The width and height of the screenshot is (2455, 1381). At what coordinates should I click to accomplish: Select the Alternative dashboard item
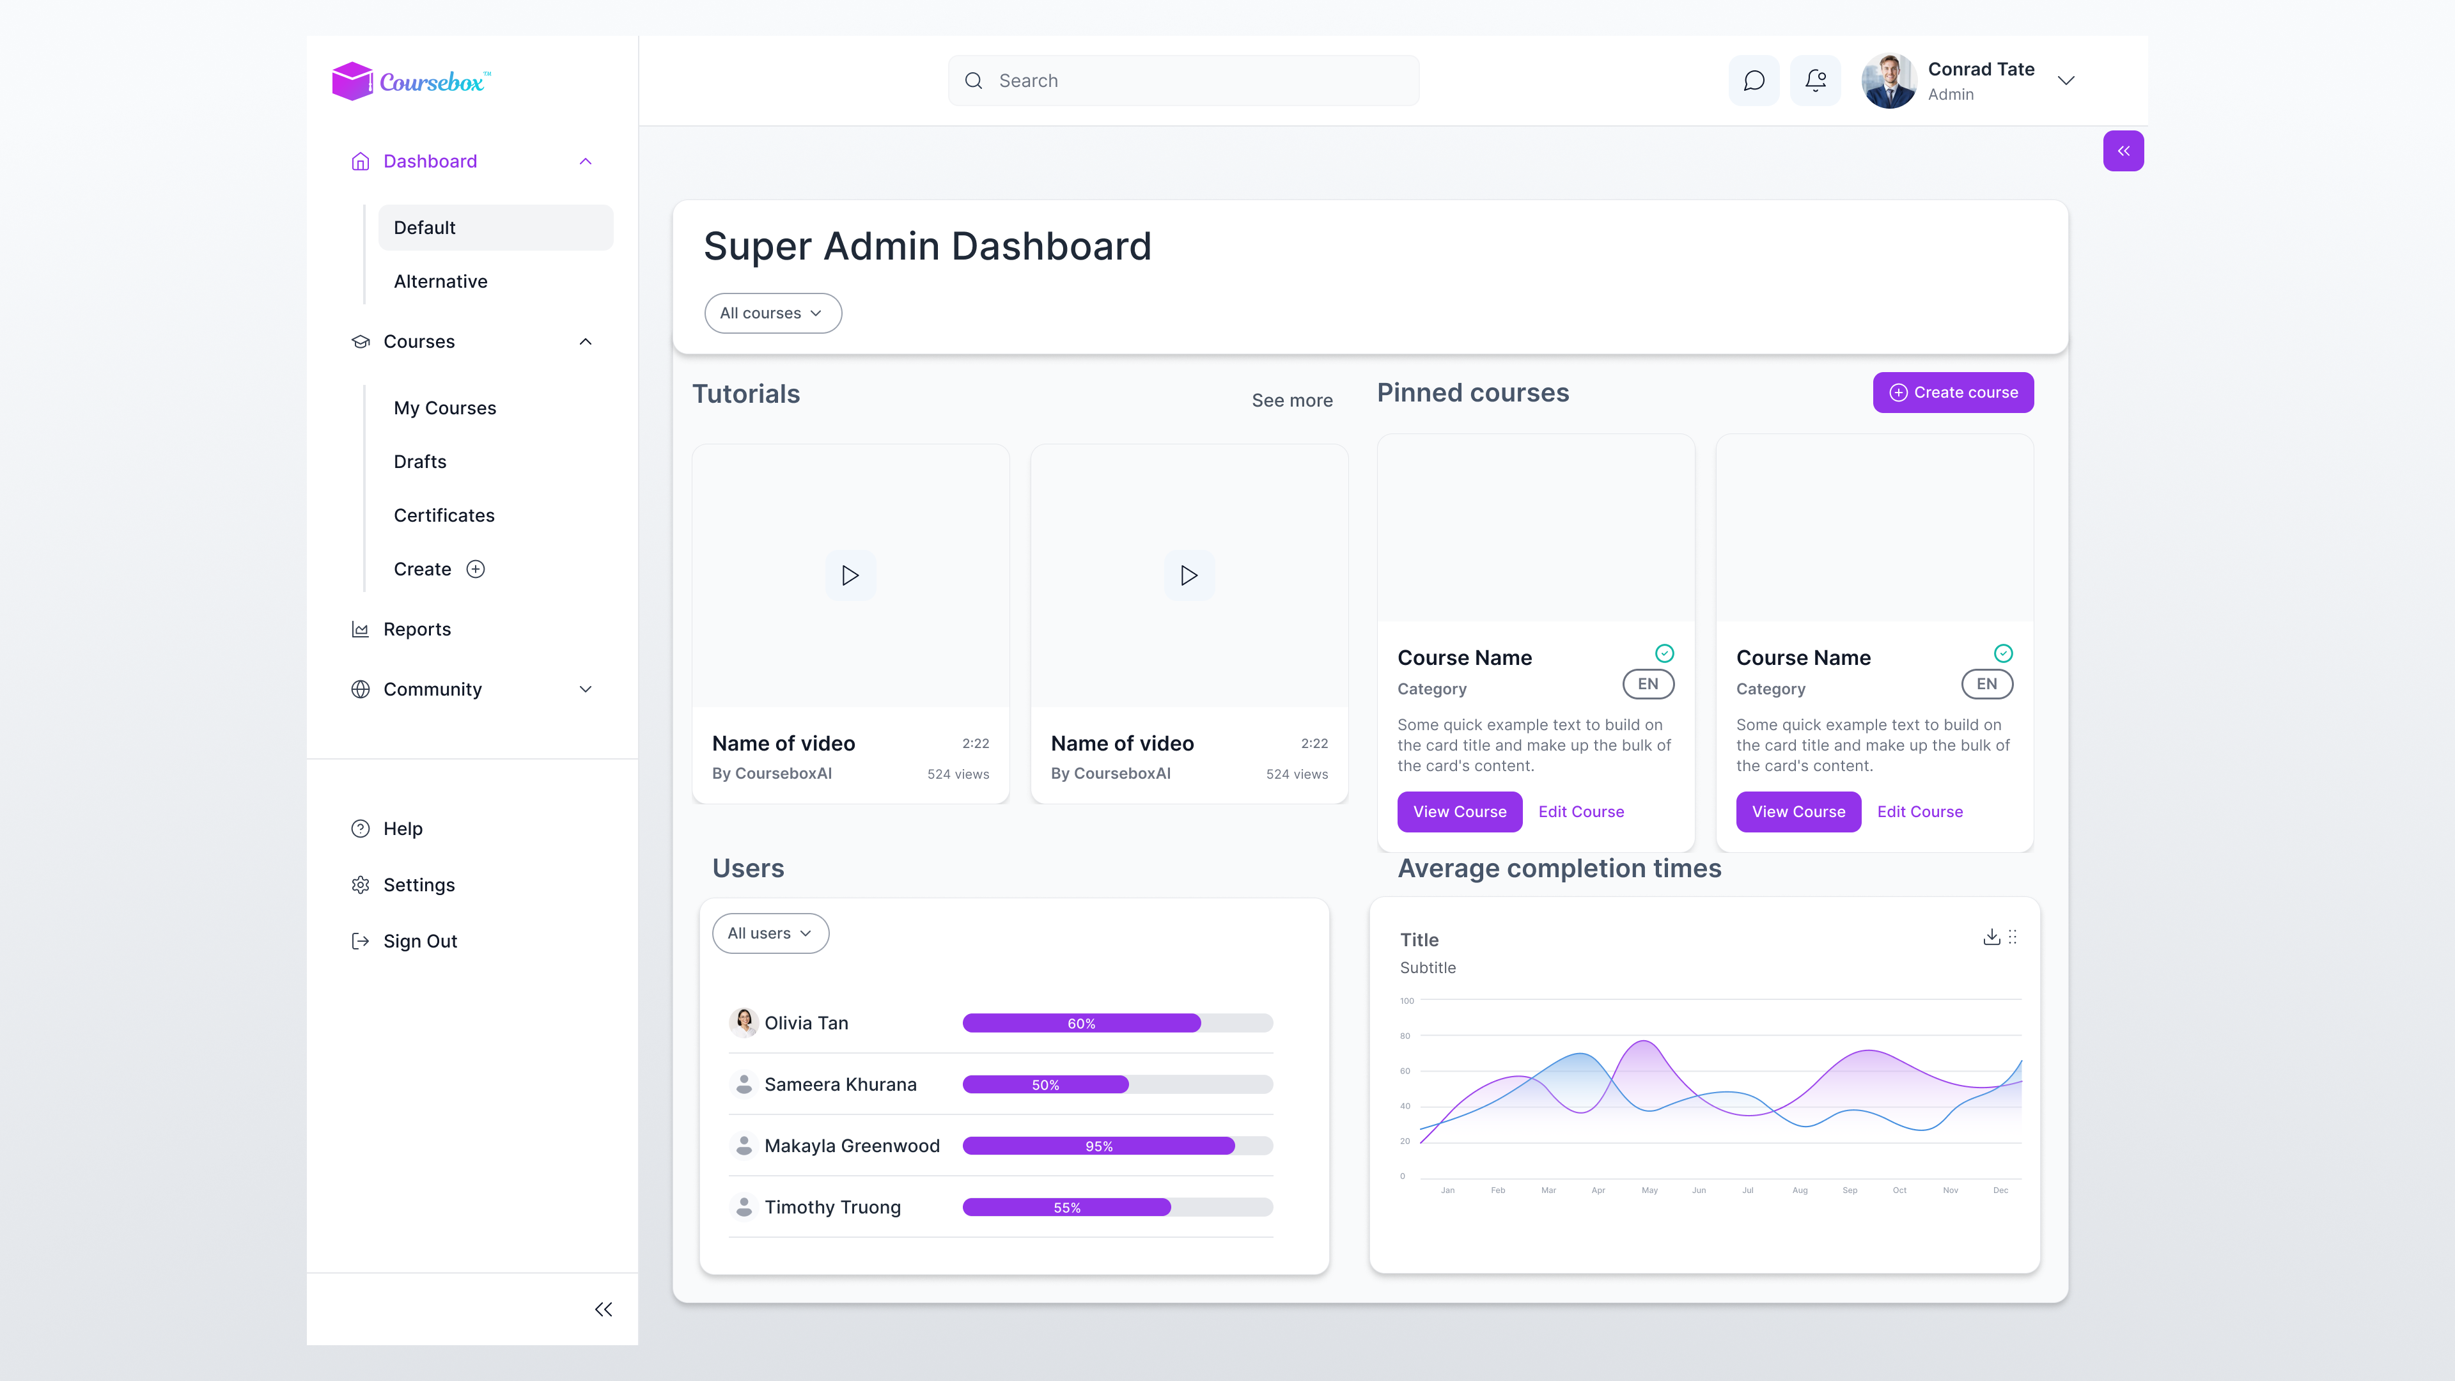[440, 281]
